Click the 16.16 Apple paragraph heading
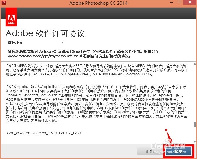Screen dimensions: 197x159 click(x=17, y=87)
